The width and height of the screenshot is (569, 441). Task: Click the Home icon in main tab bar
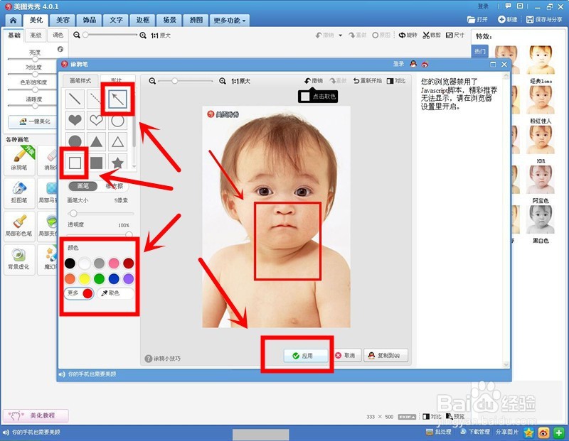[x=13, y=20]
